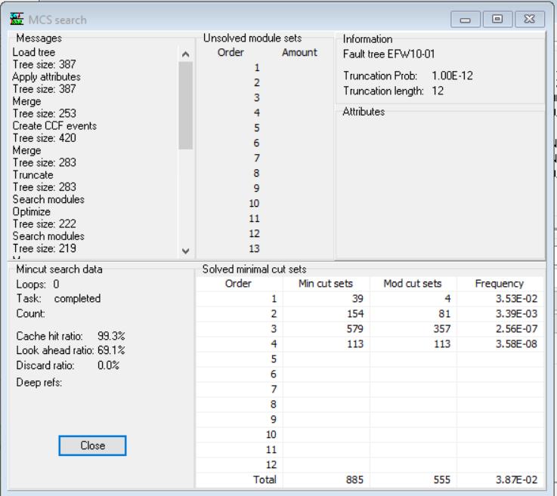
Task: Click the Task 'completed' status text
Action: click(77, 299)
